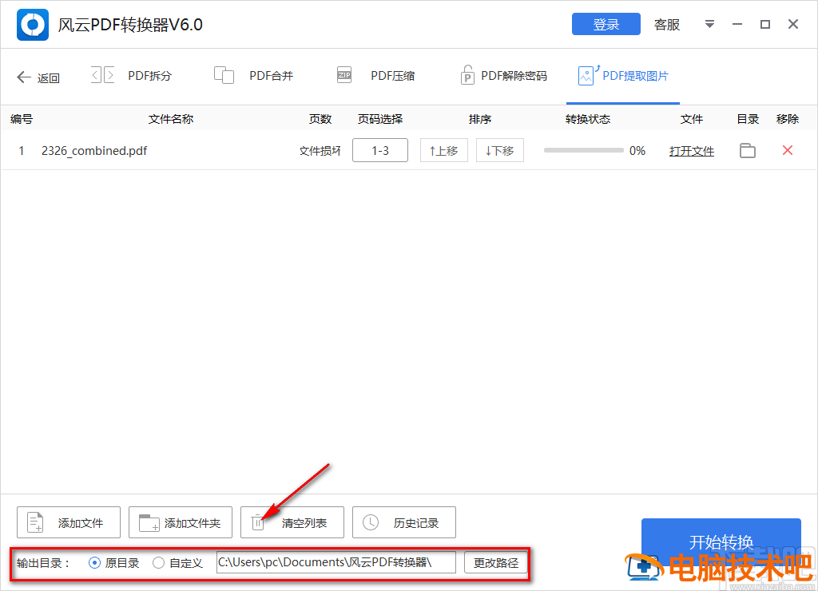818x591 pixels.
Task: Click the 排序 column header
Action: [480, 119]
